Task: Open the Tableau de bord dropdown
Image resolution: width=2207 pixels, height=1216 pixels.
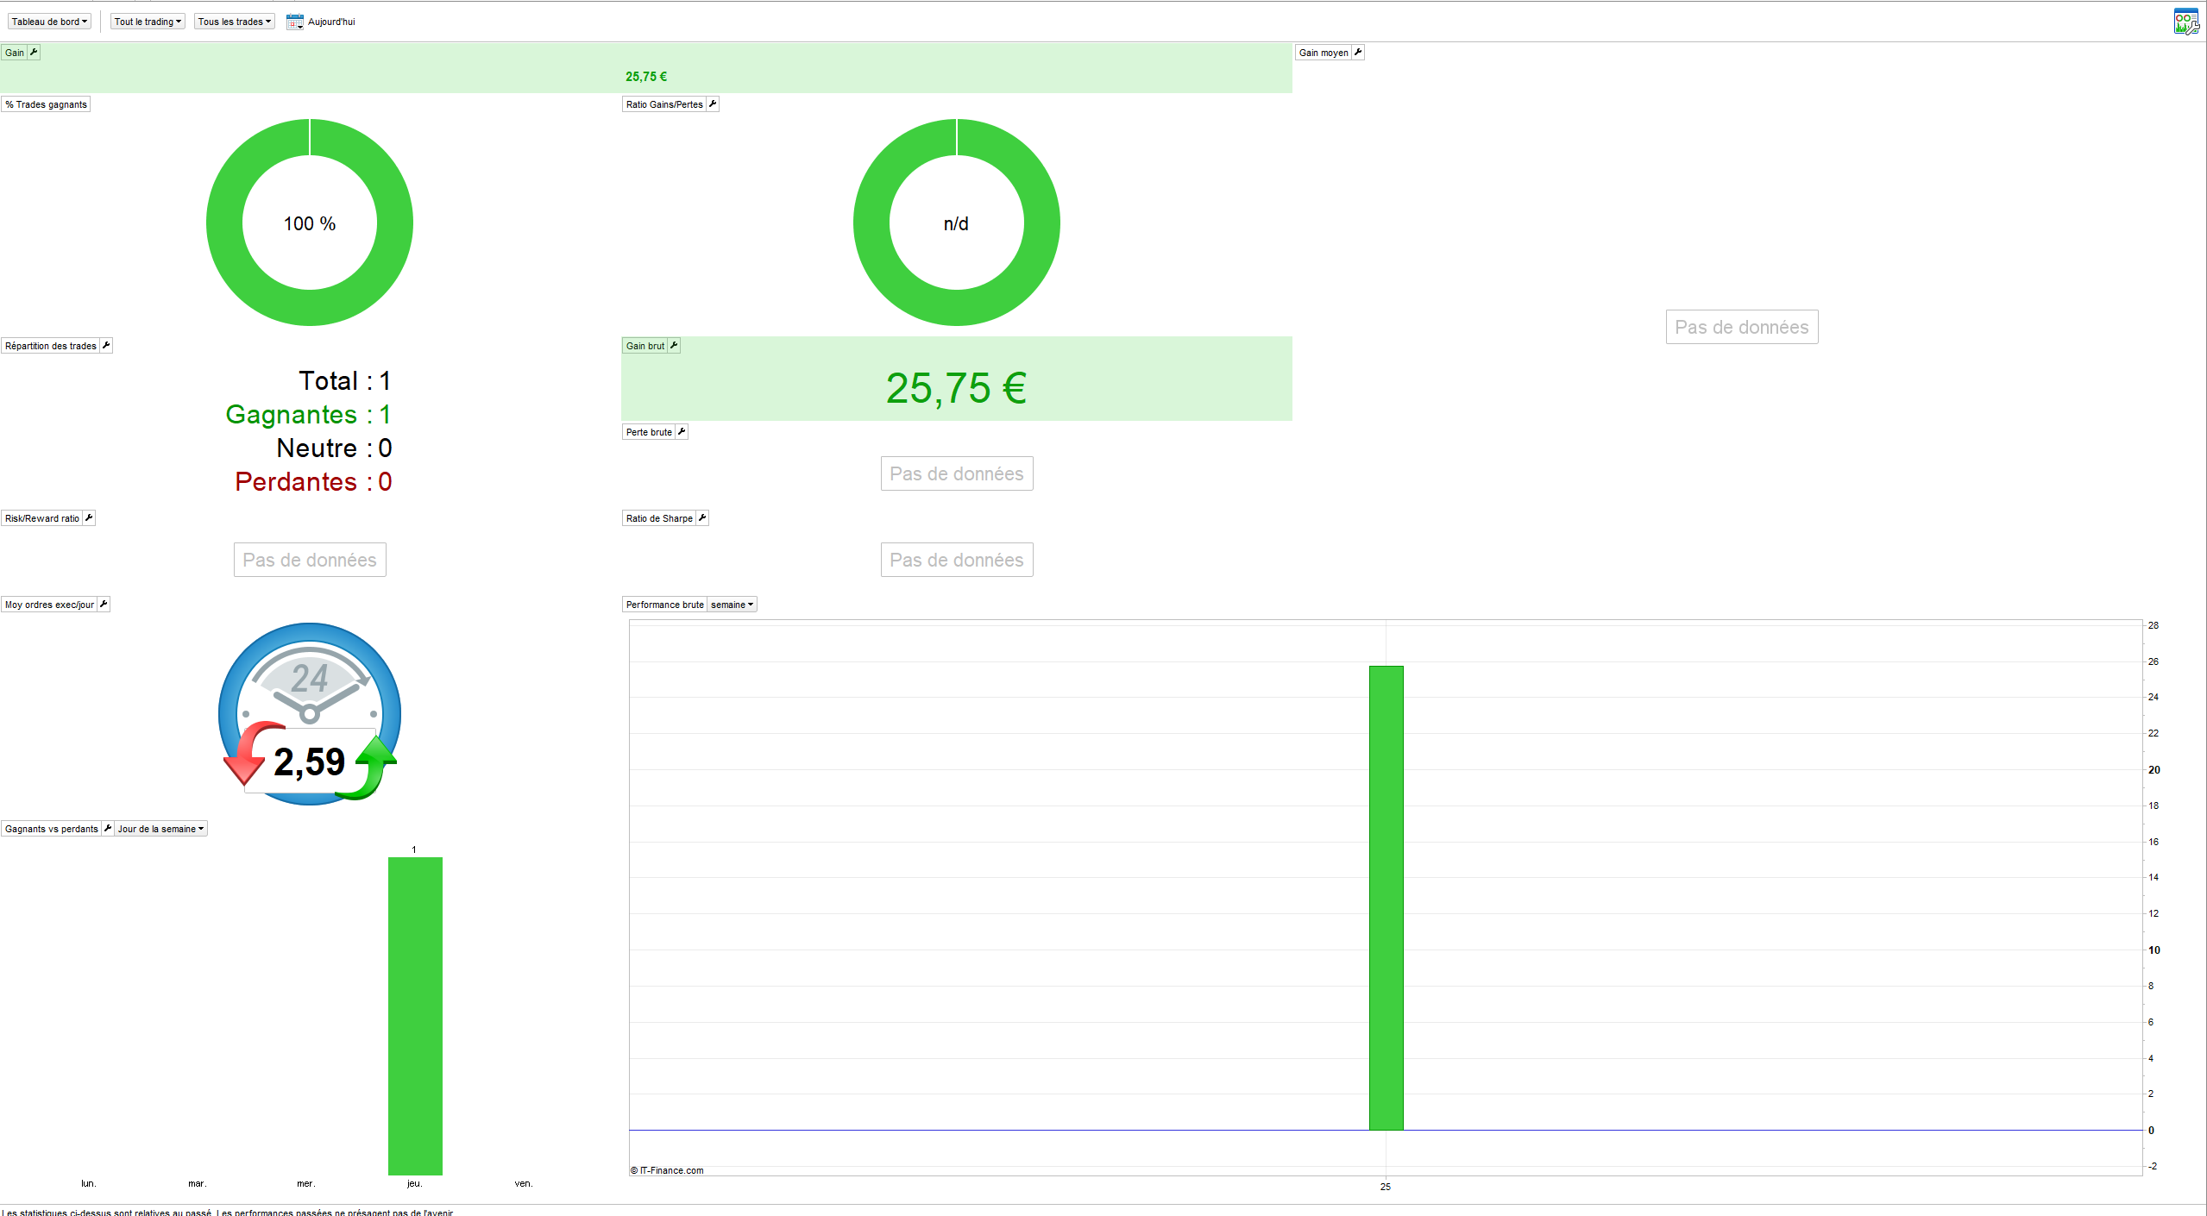Action: point(49,22)
